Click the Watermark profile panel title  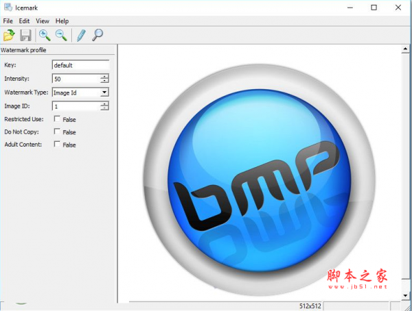23,50
